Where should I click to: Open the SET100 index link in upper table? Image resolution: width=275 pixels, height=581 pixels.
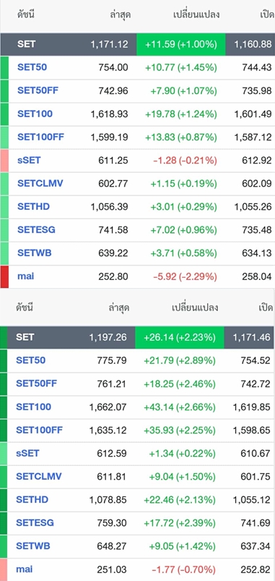(35, 114)
